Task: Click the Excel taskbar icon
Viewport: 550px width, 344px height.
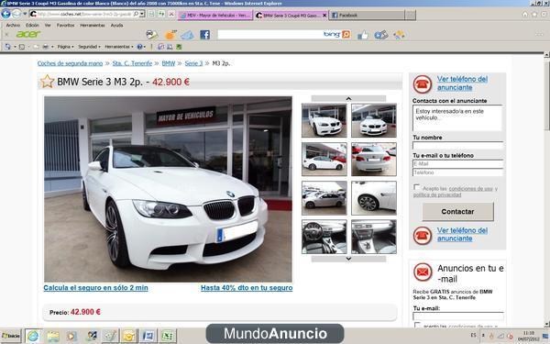Action: (168, 336)
